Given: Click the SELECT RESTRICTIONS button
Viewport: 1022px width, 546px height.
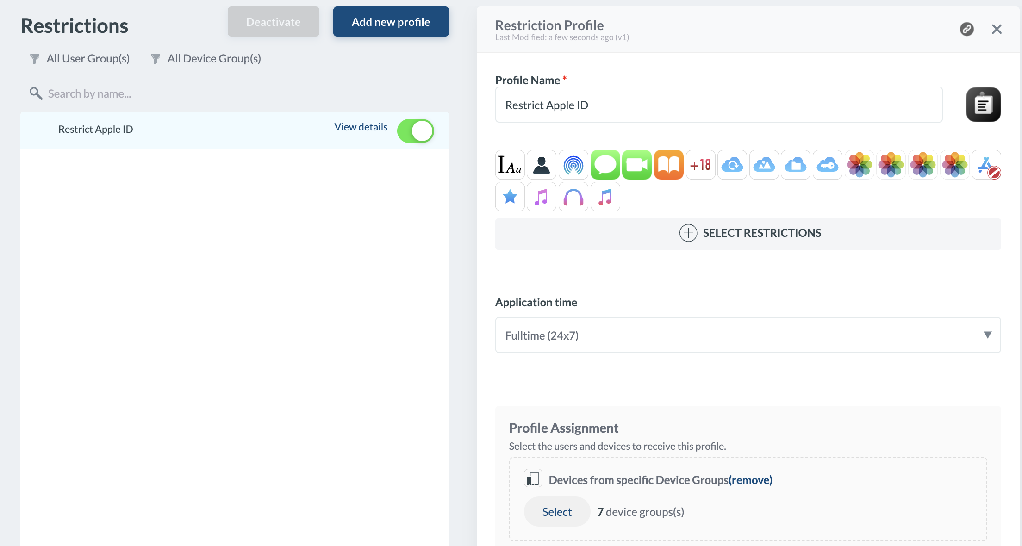Looking at the screenshot, I should point(748,234).
